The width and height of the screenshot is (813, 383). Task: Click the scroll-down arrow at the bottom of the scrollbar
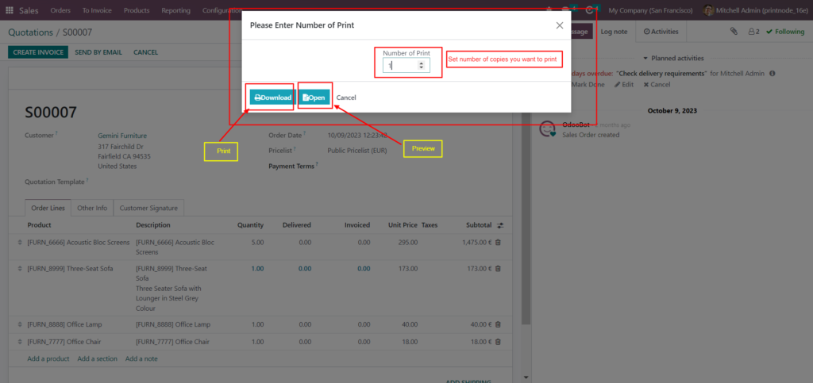tap(526, 377)
